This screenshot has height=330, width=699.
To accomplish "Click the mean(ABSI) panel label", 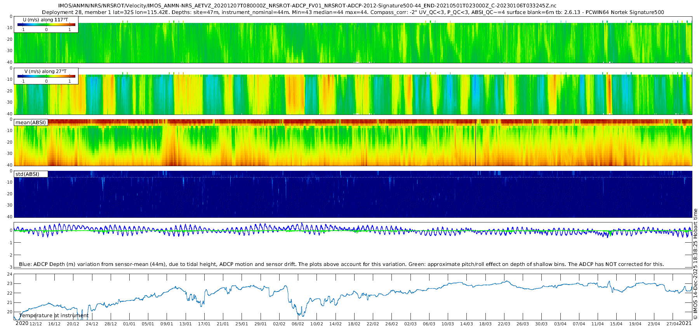I will coord(31,122).
